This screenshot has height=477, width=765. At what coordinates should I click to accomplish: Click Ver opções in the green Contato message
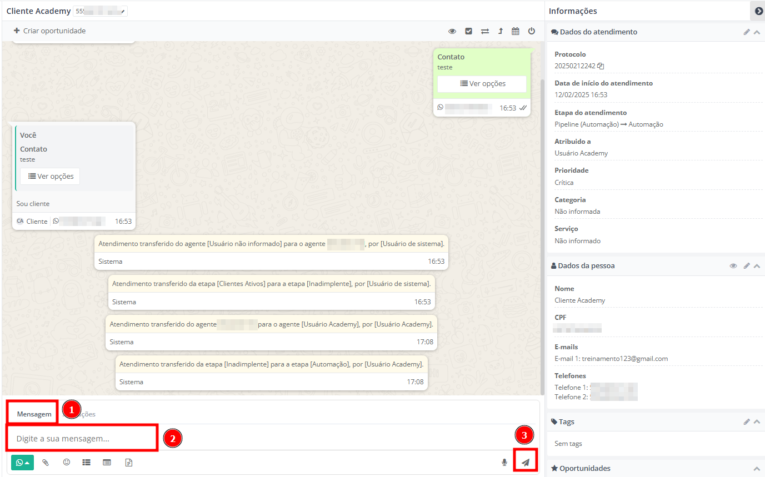click(x=482, y=84)
